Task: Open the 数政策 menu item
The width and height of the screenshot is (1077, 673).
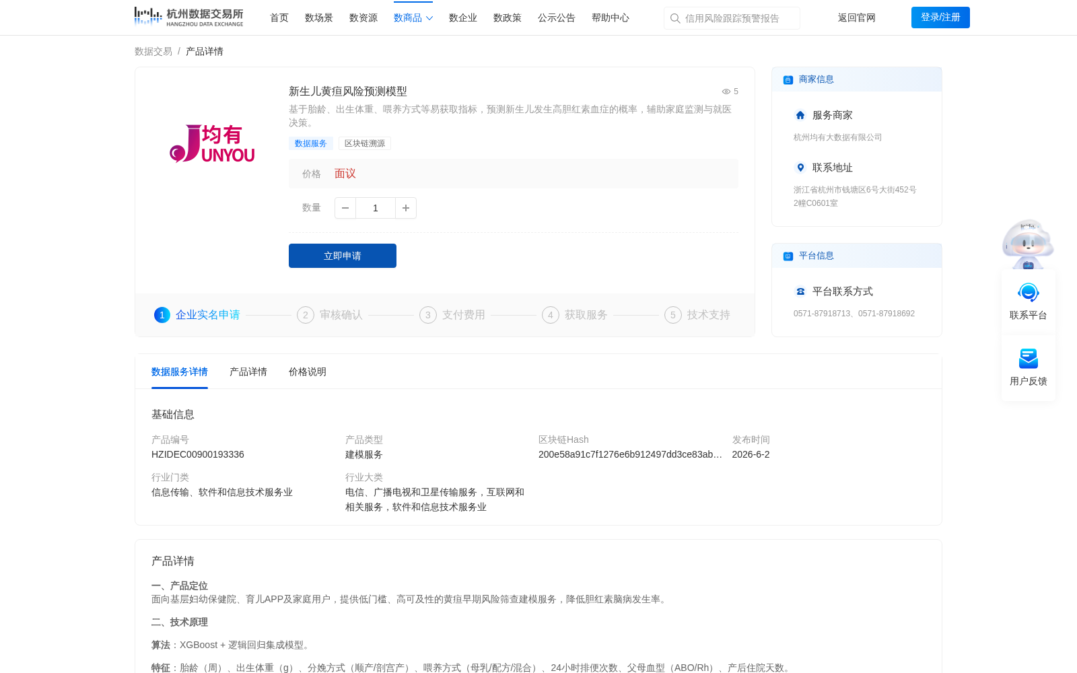Action: click(x=508, y=18)
